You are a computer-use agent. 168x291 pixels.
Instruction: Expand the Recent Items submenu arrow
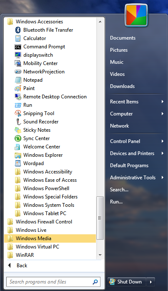(163, 101)
